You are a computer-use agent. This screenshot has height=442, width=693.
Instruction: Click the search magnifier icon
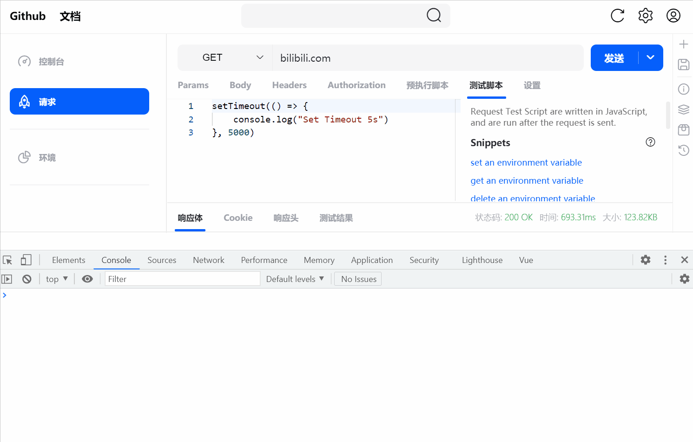[434, 15]
